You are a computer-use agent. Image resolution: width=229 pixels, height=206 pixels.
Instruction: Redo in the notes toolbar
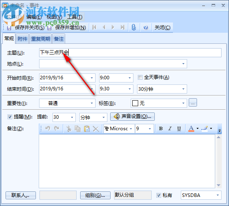pos(56,129)
